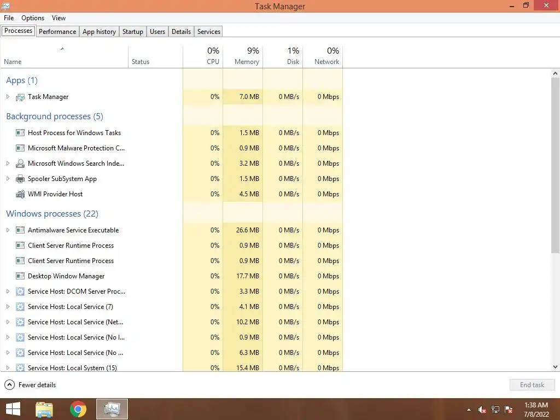The image size is (560, 420).
Task: Switch to the Services tab
Action: 209,31
